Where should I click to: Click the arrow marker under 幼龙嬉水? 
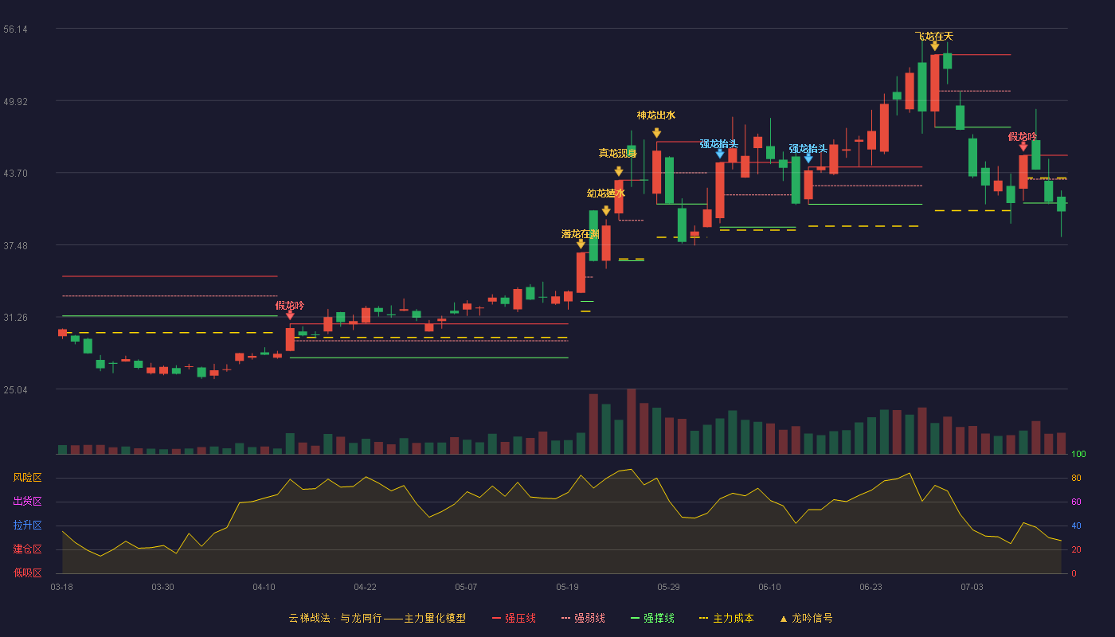coord(606,211)
